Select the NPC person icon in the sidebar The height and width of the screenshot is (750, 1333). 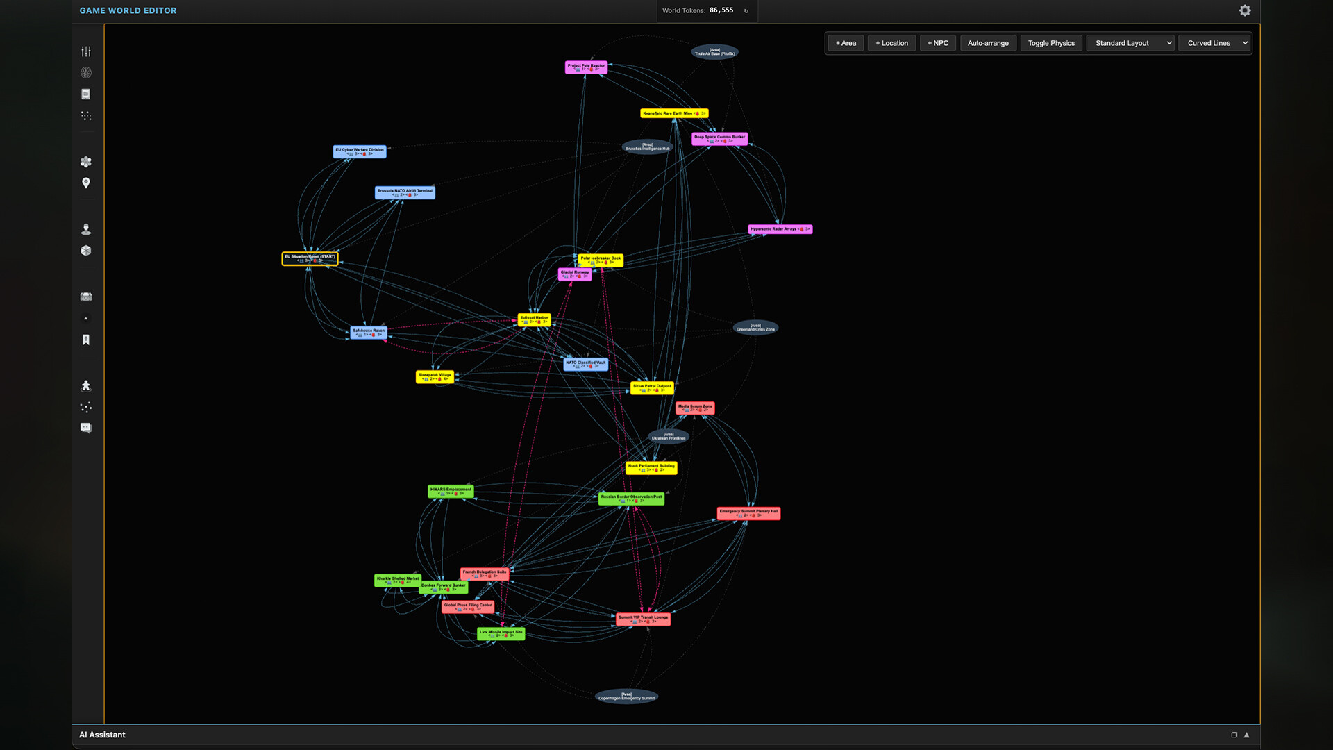coord(85,228)
